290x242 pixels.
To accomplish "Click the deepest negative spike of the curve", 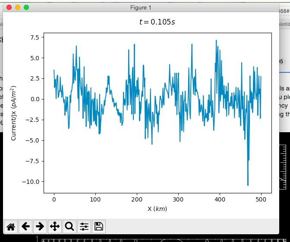I will pos(248,185).
